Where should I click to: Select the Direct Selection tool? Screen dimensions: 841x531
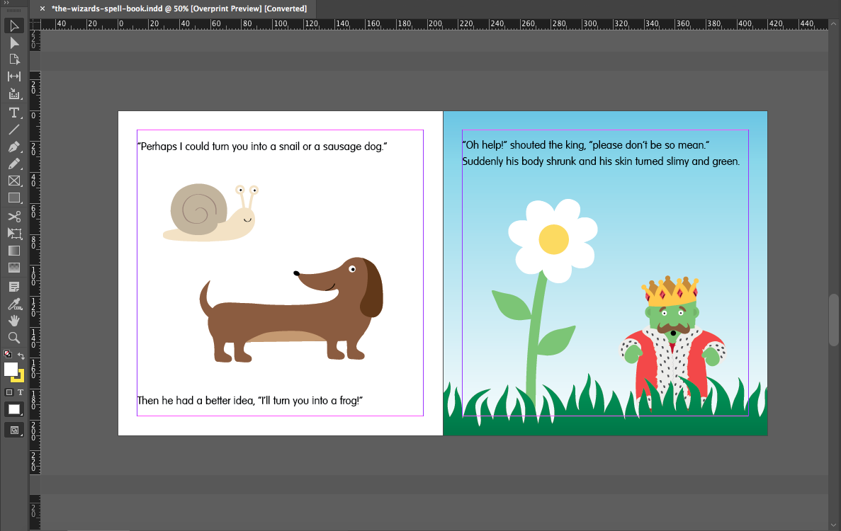14,43
